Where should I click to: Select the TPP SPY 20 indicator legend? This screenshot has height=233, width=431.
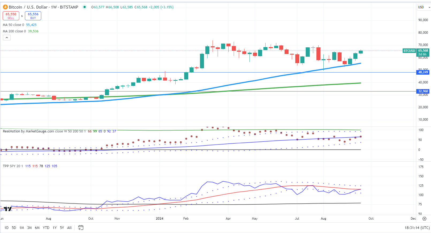click(13, 166)
